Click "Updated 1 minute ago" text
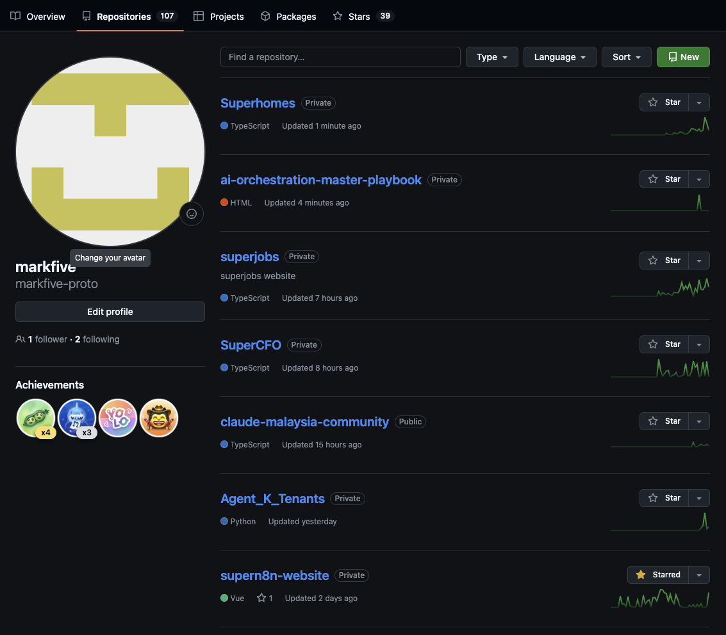The width and height of the screenshot is (726, 635). 321,126
